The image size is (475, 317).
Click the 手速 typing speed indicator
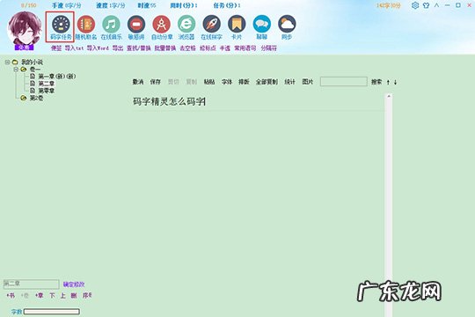click(x=67, y=5)
